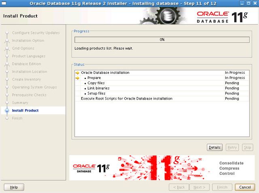Click the Oracle 11g promotional banner
Screen dimensions: 259x193
[x=162, y=168]
